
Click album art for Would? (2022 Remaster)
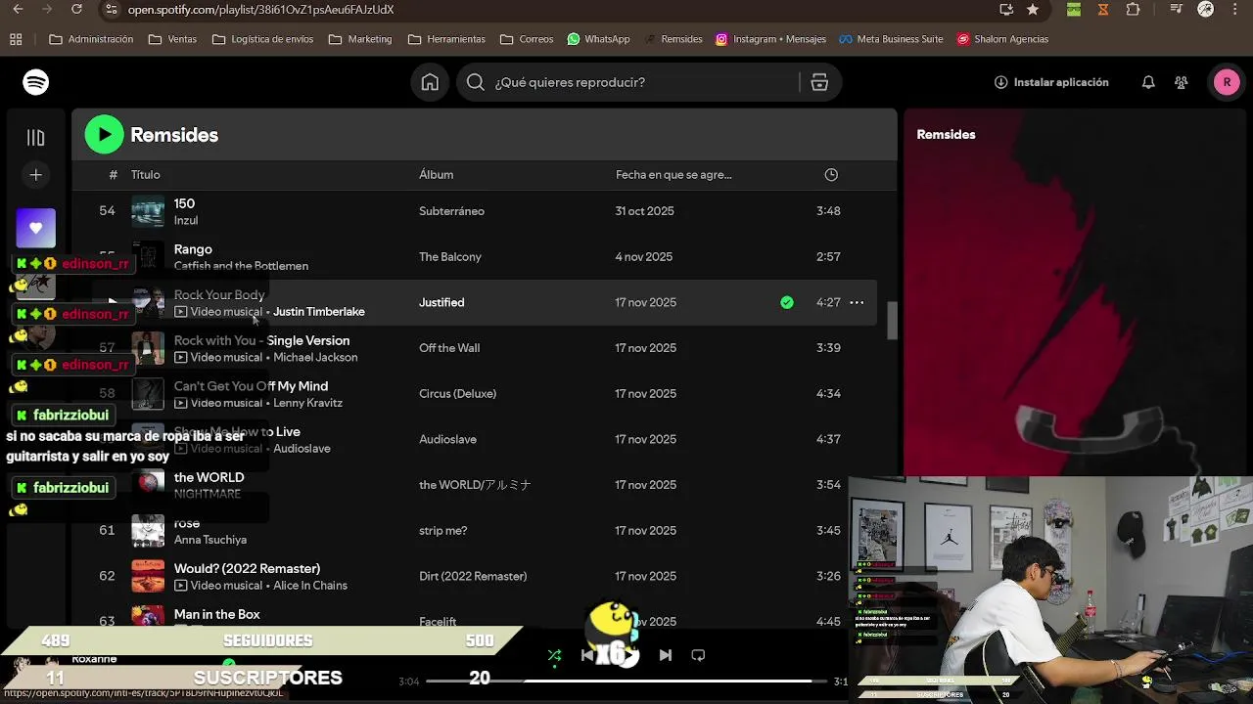tap(148, 576)
